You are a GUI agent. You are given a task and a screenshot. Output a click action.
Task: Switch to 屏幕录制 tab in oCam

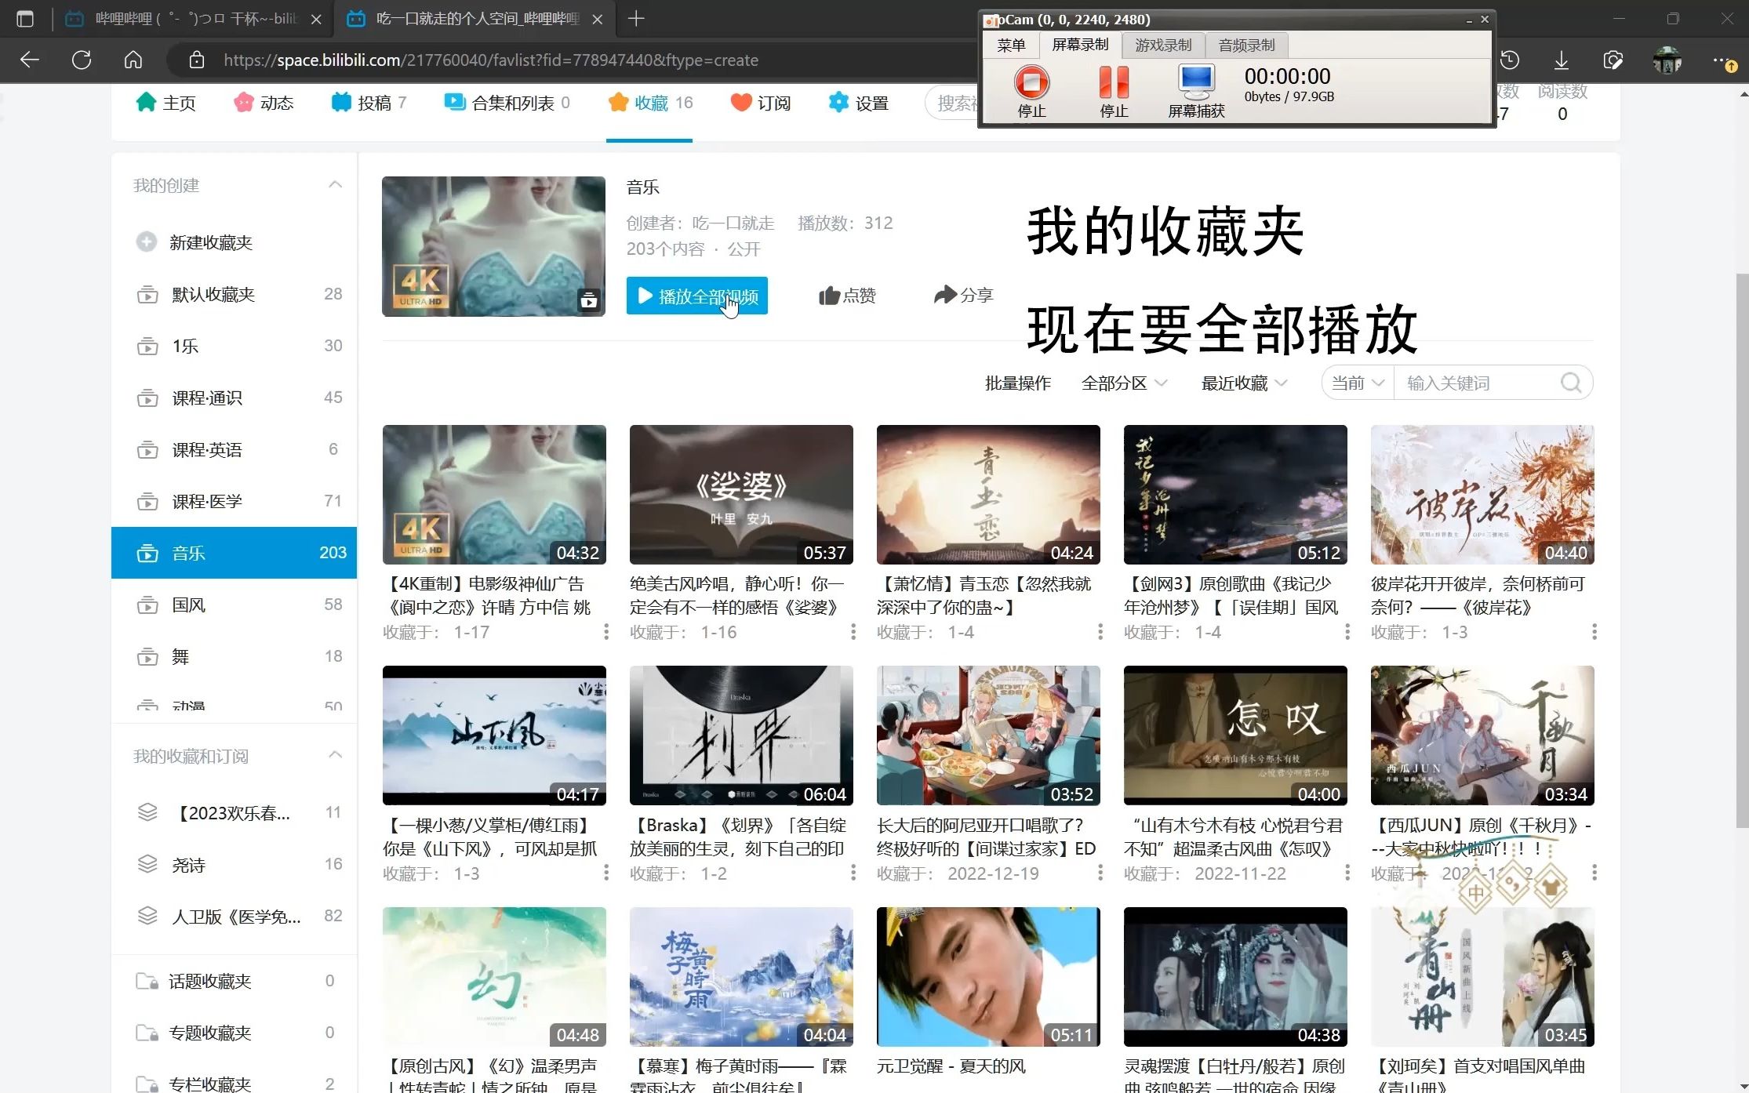(x=1080, y=45)
